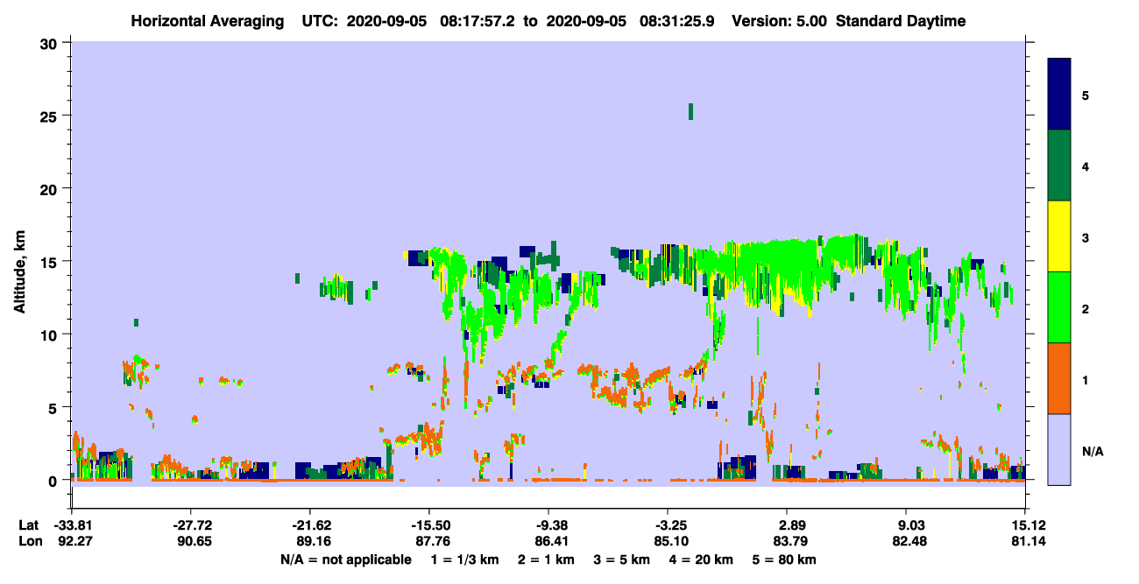This screenshot has height=584, width=1139.
Task: Click legend text 'N/A = not applicable'
Action: (345, 559)
